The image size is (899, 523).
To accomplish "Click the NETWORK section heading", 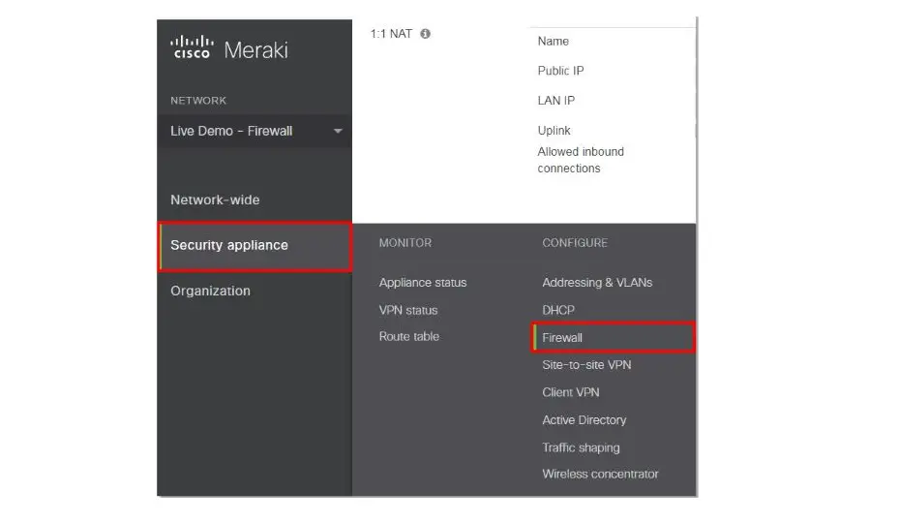I will [x=197, y=101].
